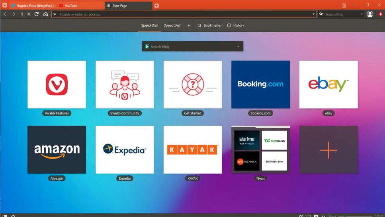The image size is (385, 217).
Task: Click the red Vivaldi extension icon
Action: 380,14
